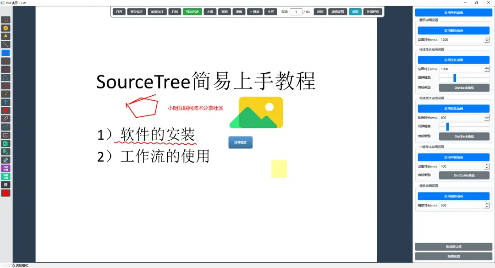The height and width of the screenshot is (268, 495).
Task: Open the 大纲 outline view
Action: pyautogui.click(x=210, y=11)
